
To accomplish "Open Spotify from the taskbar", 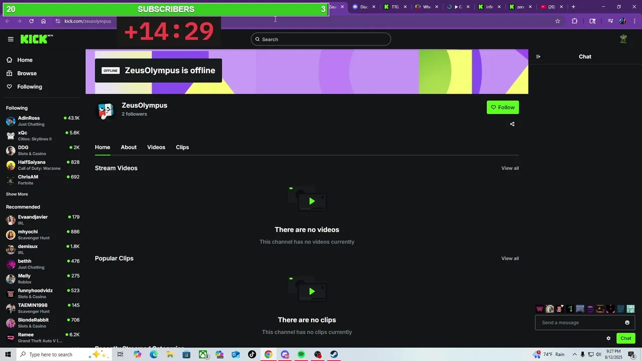I will point(301,354).
